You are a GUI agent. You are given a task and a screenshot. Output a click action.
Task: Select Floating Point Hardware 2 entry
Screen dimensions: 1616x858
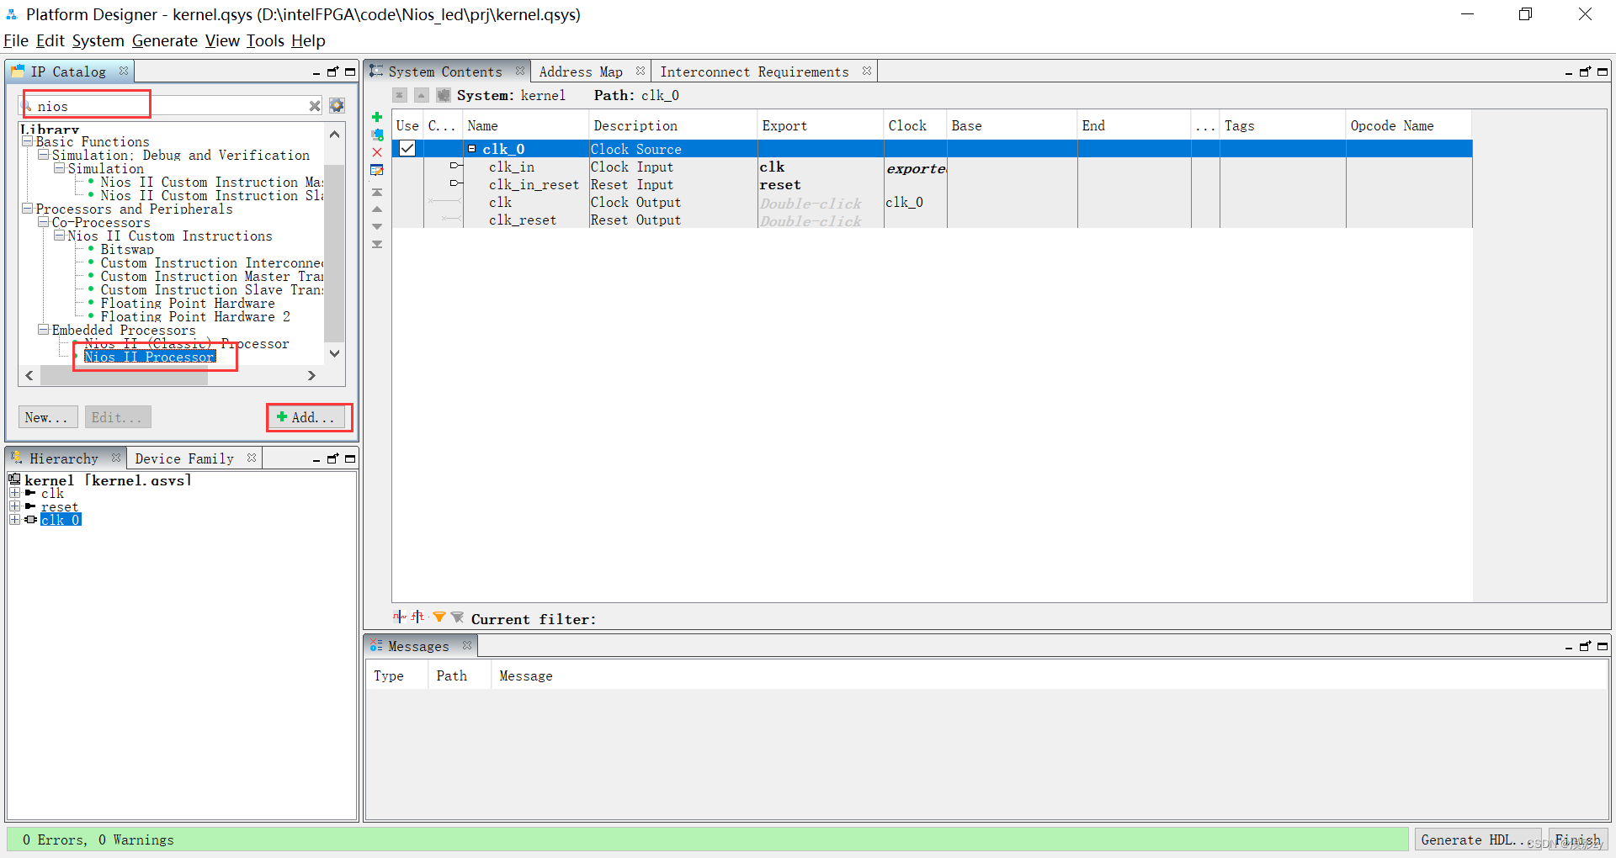coord(195,316)
